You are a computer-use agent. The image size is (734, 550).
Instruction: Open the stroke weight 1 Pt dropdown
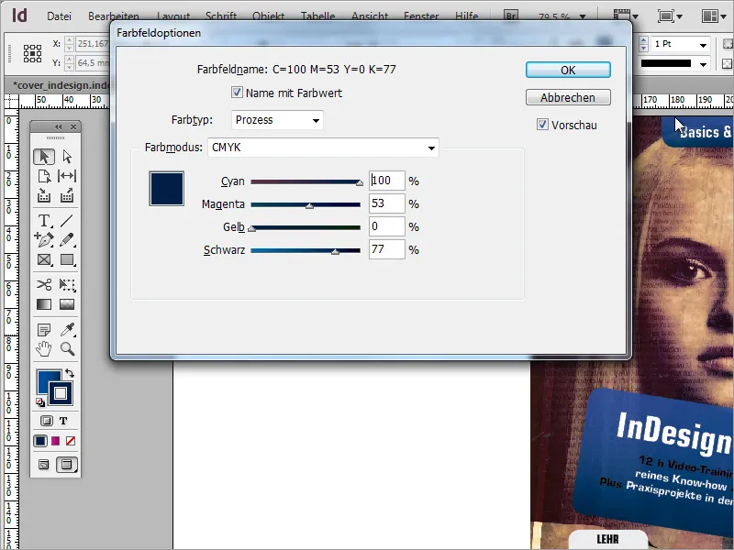(x=703, y=45)
